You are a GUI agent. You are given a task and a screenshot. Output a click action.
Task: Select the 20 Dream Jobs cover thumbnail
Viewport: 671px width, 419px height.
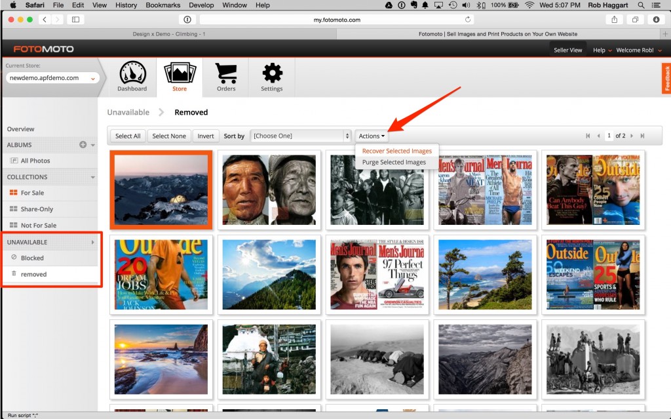161,274
